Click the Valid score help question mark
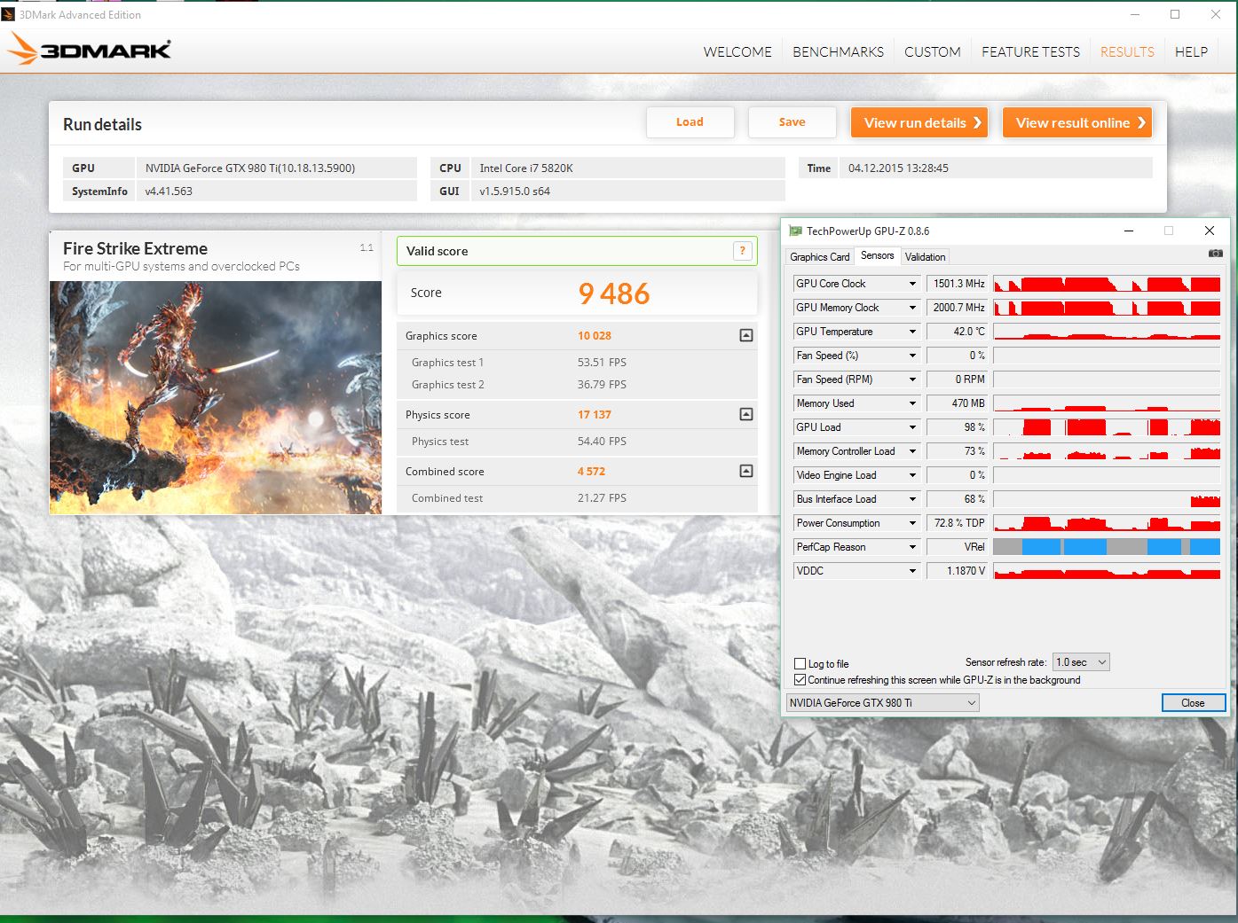The width and height of the screenshot is (1238, 923). [743, 251]
